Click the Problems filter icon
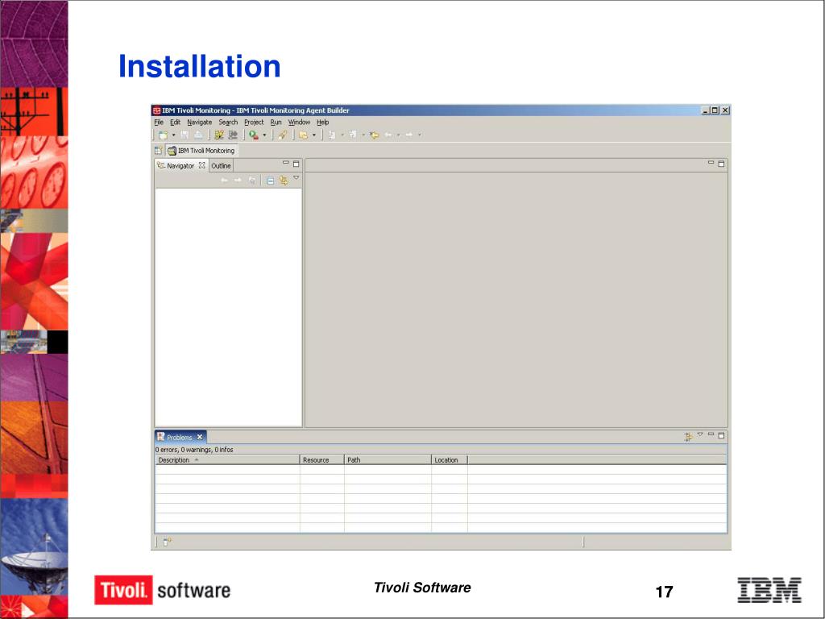Viewport: 825px width, 619px height. [x=688, y=436]
